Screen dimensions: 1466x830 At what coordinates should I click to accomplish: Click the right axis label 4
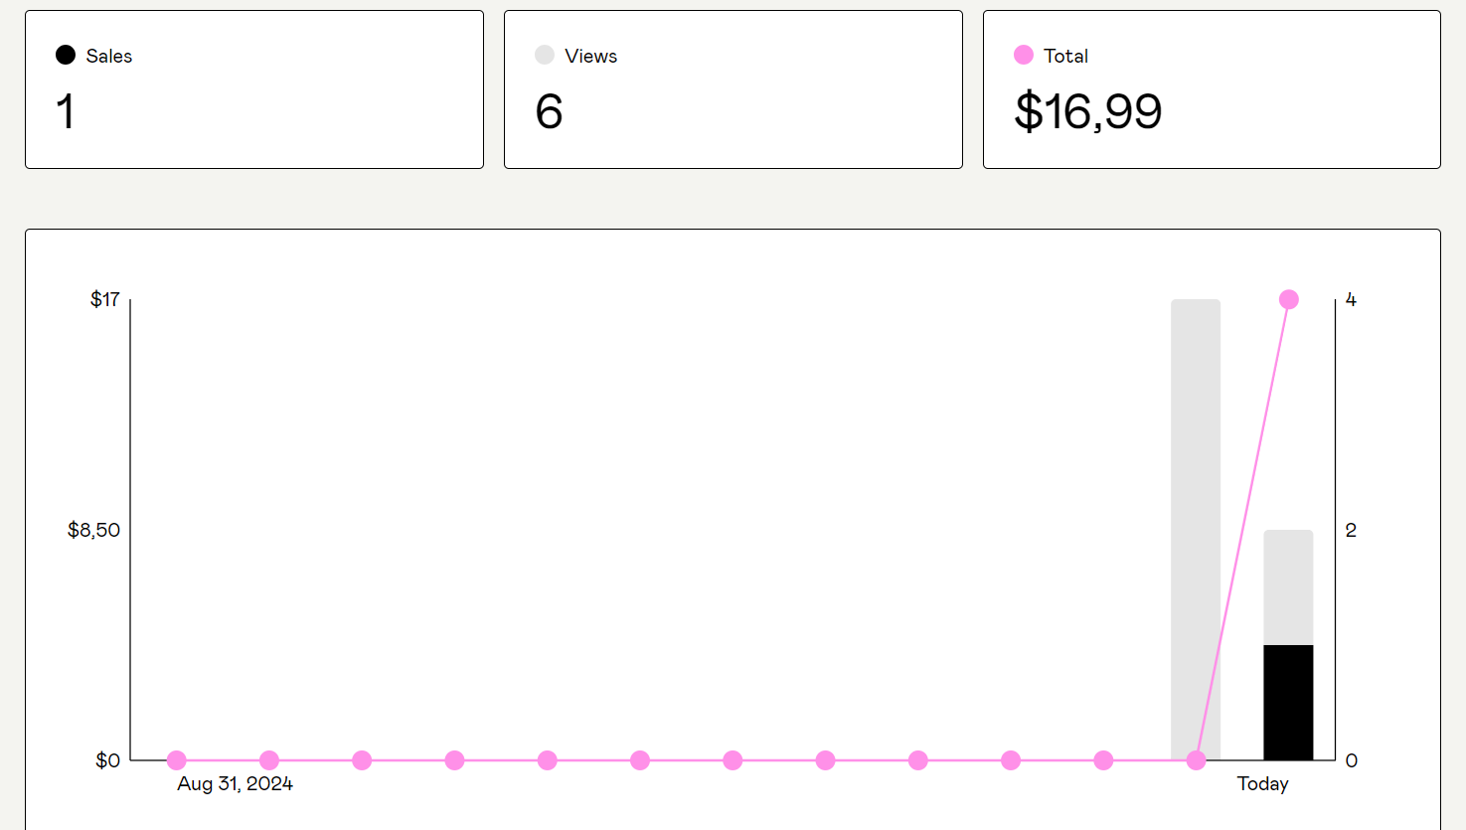(x=1351, y=299)
